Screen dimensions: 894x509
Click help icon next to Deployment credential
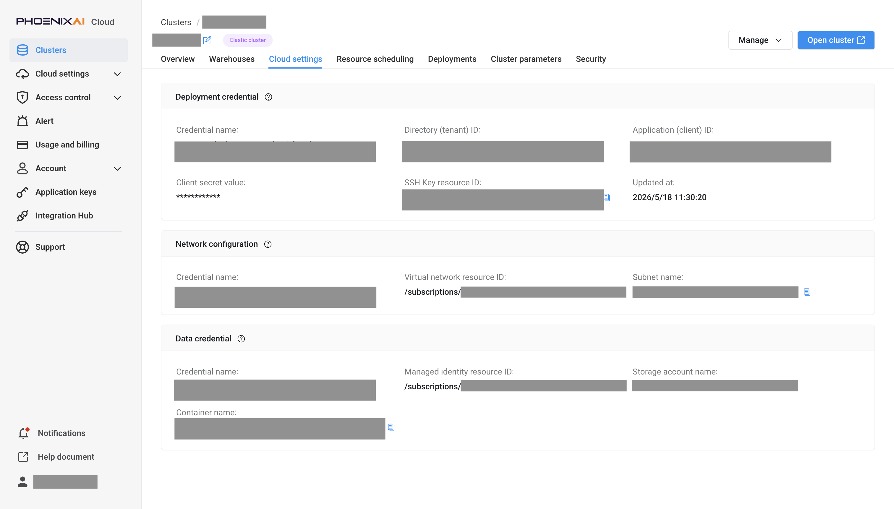[268, 97]
